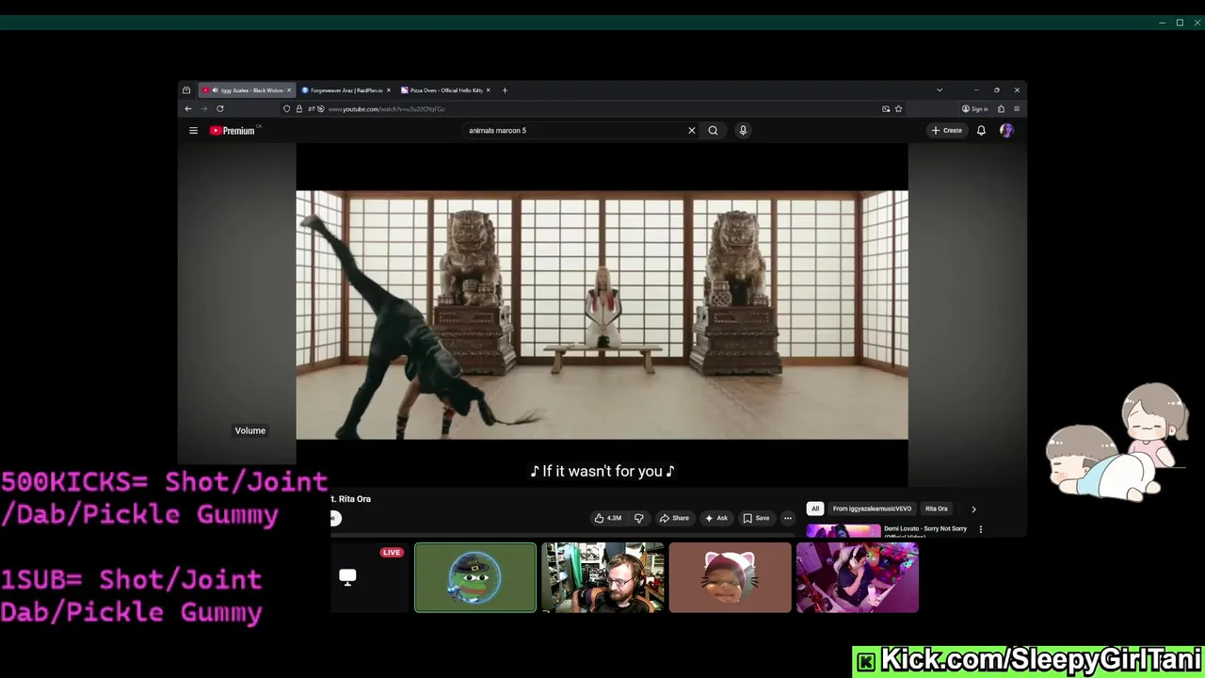
Task: Reload the YouTube page
Action: click(x=220, y=108)
